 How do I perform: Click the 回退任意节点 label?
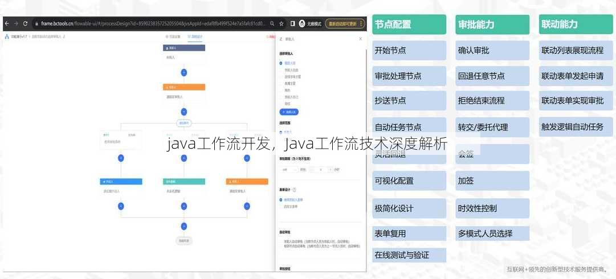(482, 76)
